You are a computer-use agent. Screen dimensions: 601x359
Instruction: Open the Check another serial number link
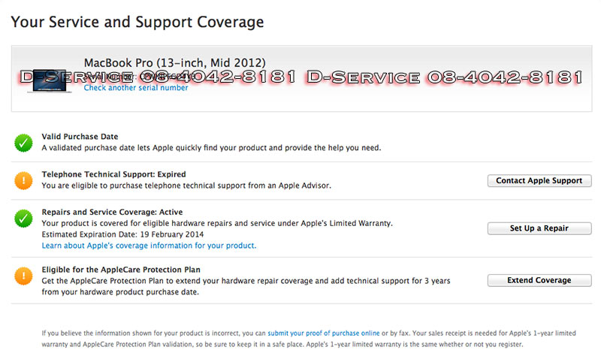click(x=136, y=88)
